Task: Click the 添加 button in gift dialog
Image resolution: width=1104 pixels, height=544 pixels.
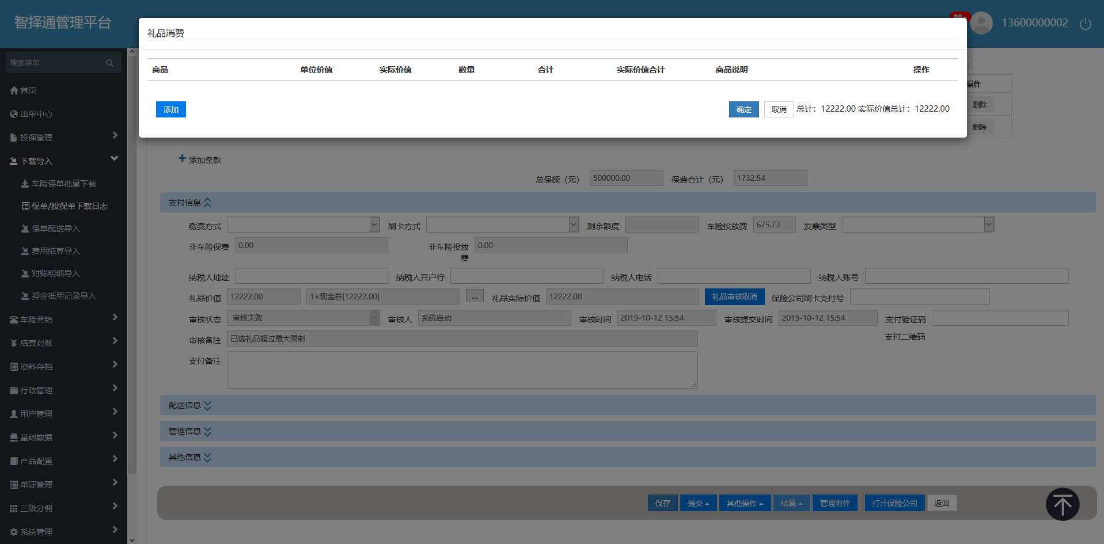Action: click(x=170, y=109)
